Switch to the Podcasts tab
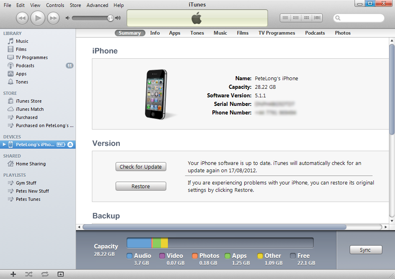Viewport: 395px width, 279px height. 315,33
